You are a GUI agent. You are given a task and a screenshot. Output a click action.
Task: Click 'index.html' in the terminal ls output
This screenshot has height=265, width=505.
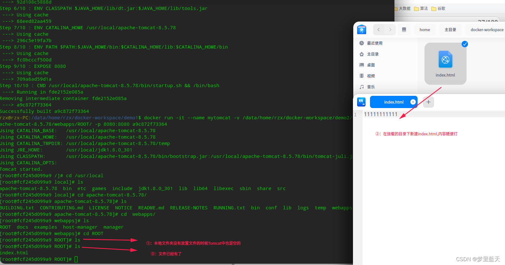(14, 253)
